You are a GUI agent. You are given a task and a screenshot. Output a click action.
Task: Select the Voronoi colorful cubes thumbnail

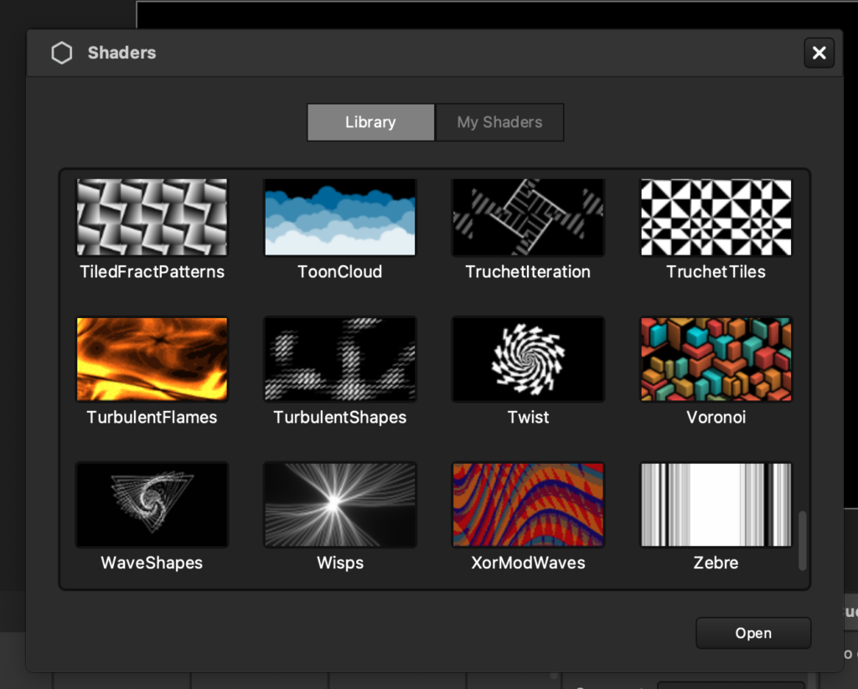click(716, 359)
